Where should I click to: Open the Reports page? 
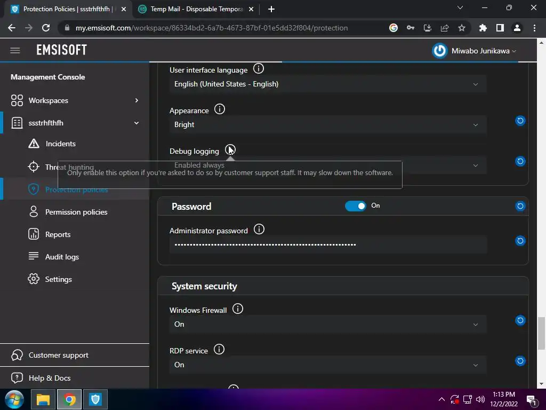58,235
